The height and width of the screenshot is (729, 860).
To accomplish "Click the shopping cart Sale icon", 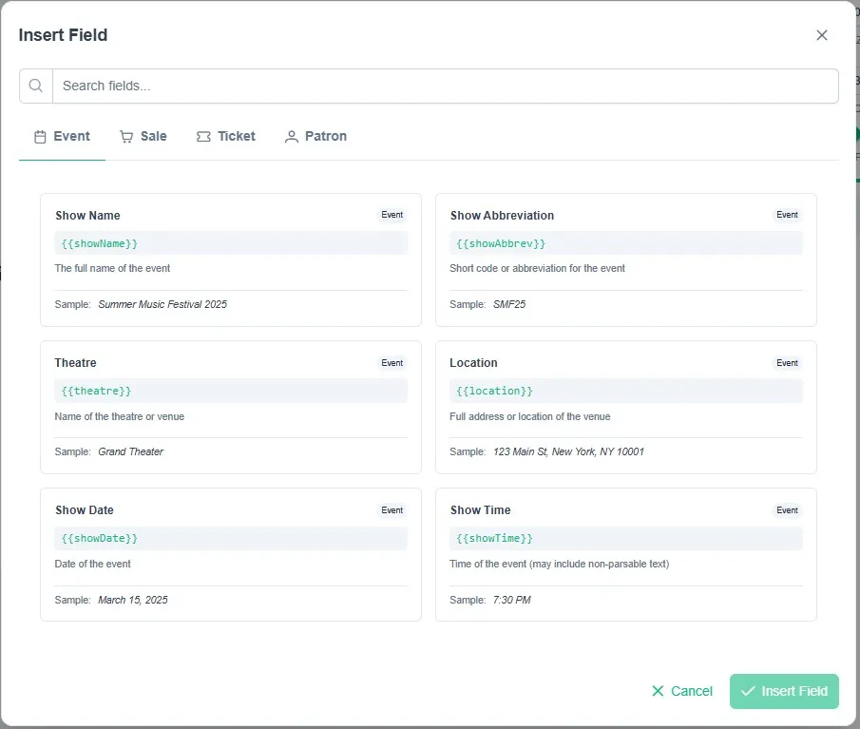I will click(126, 137).
